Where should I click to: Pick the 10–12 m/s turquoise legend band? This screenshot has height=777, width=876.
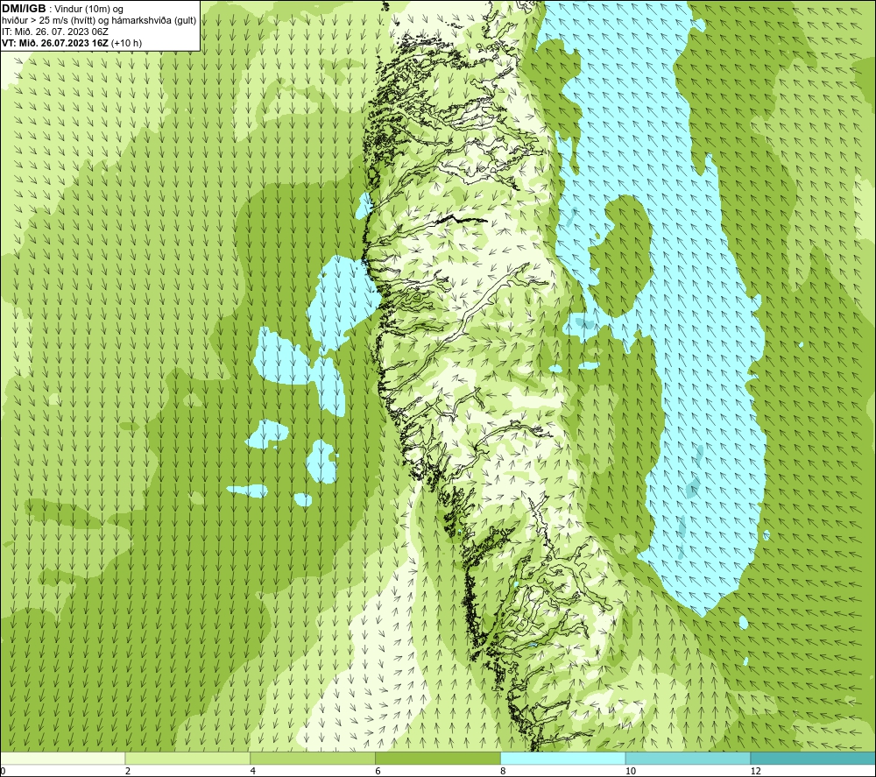[689, 758]
